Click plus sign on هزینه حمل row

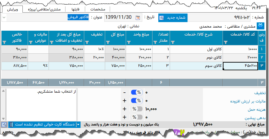pyautogui.click(x=125, y=109)
